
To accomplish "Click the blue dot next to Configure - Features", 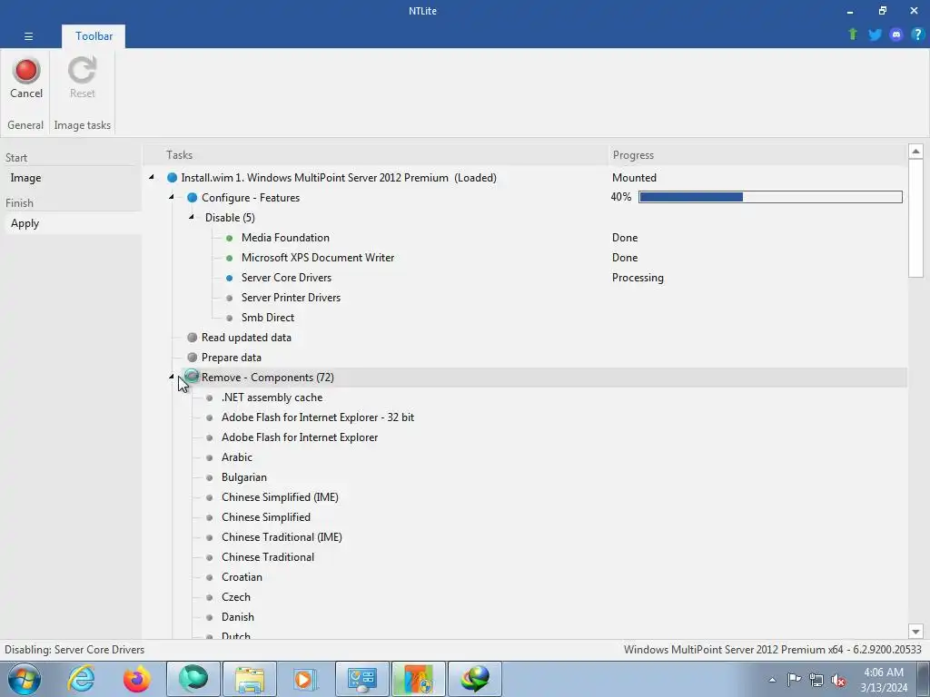I will 193,197.
